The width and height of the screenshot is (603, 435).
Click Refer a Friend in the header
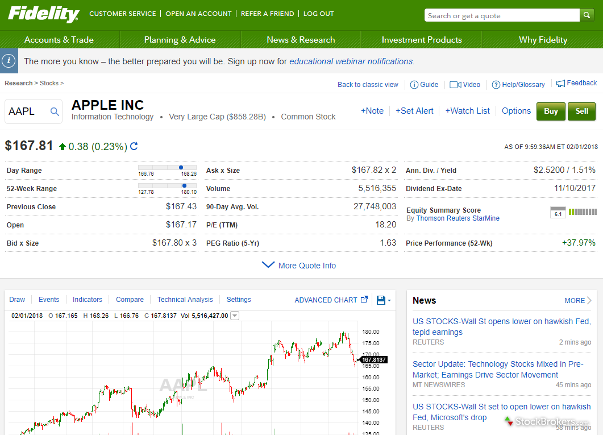coord(267,14)
